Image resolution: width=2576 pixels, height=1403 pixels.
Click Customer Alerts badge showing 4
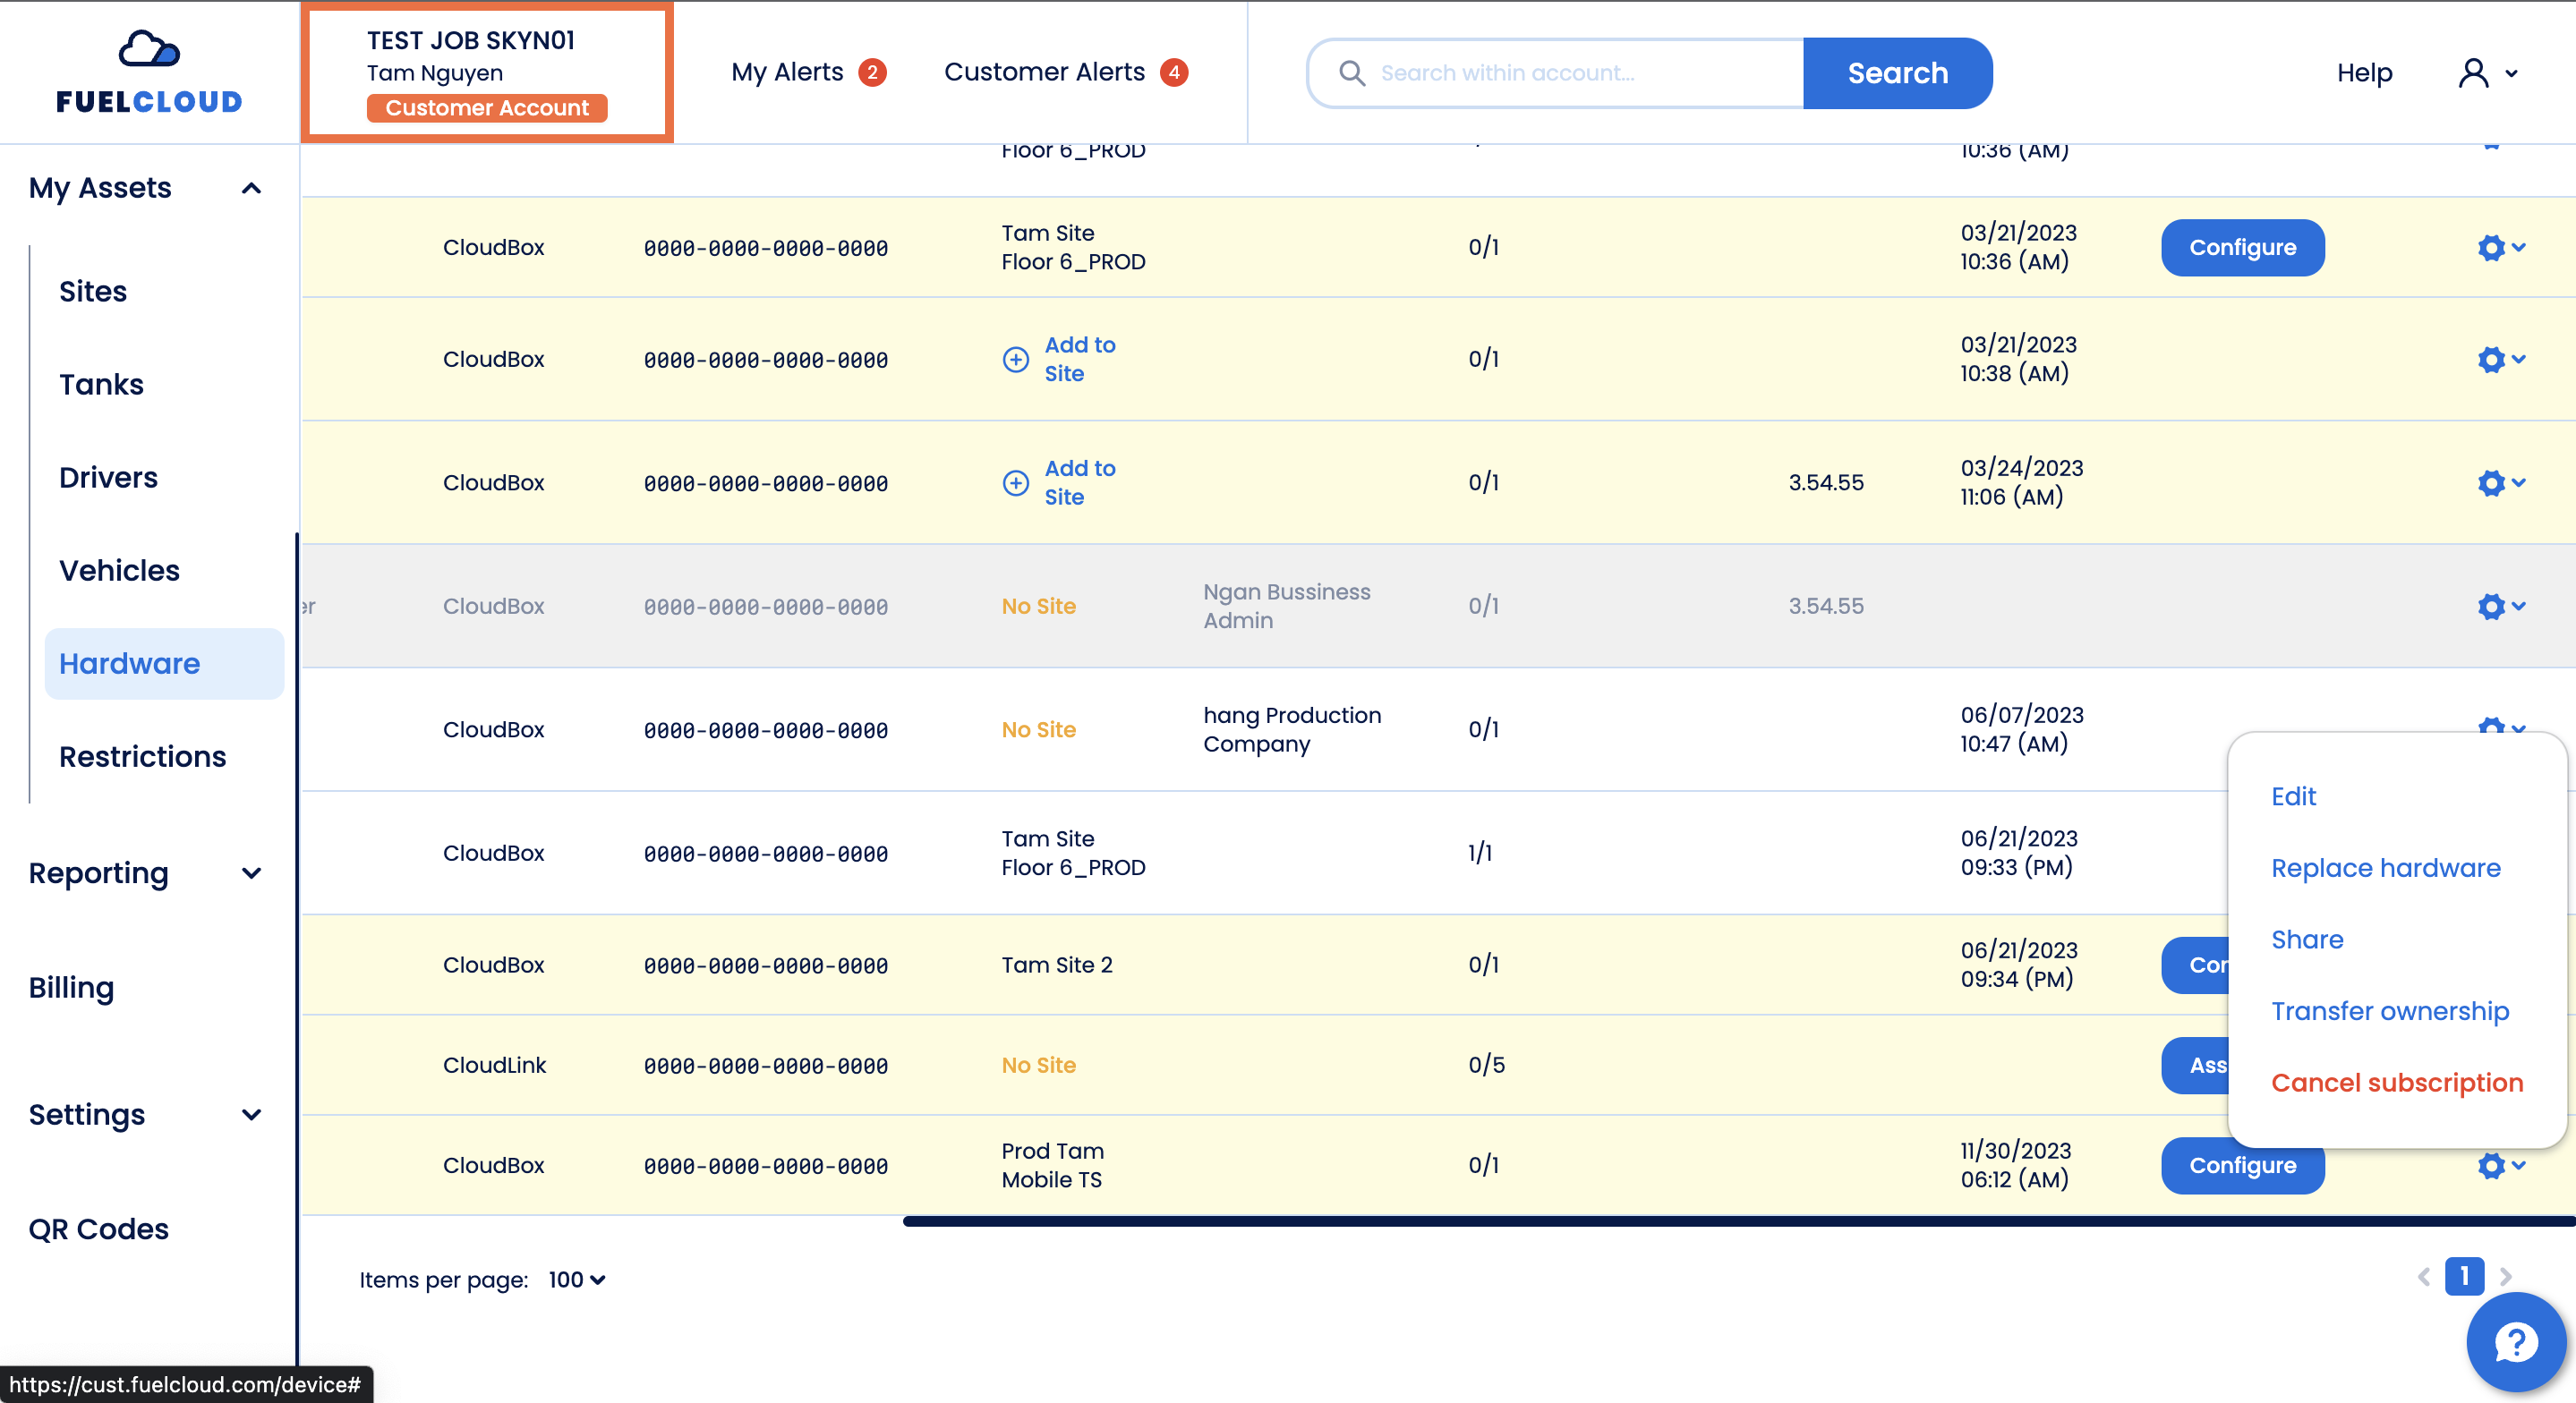(1174, 73)
